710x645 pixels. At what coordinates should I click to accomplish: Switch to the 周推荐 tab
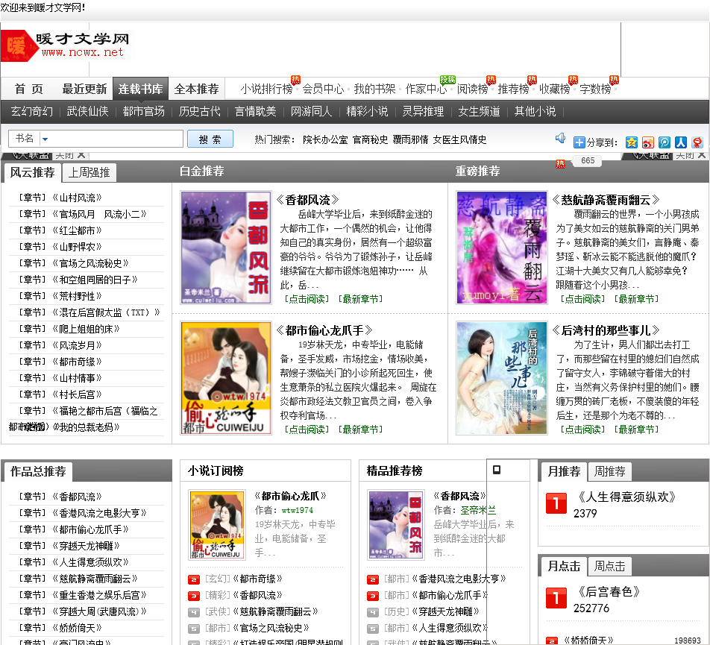[609, 472]
